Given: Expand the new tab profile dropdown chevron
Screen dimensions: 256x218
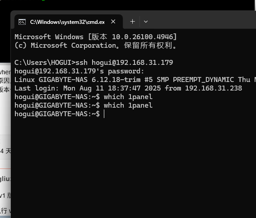Looking at the screenshot, I should coord(146,22).
